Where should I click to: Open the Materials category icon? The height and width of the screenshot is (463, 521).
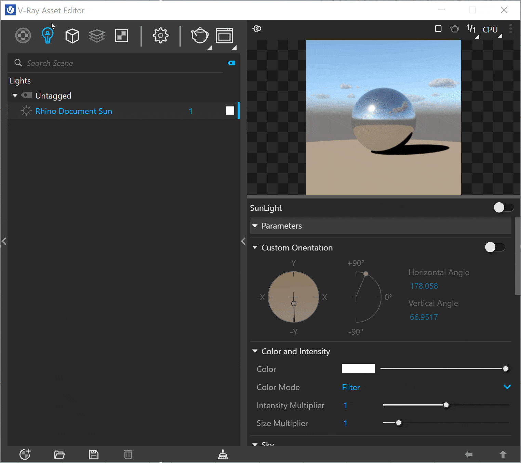[x=23, y=36]
